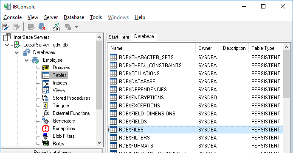
Task: Collapse the Databases tree node
Action: tap(17, 52)
